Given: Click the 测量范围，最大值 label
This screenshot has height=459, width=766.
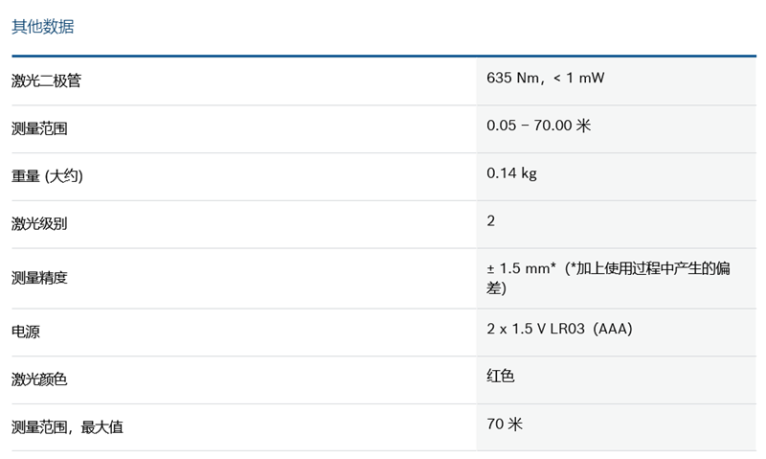Looking at the screenshot, I should 67,427.
